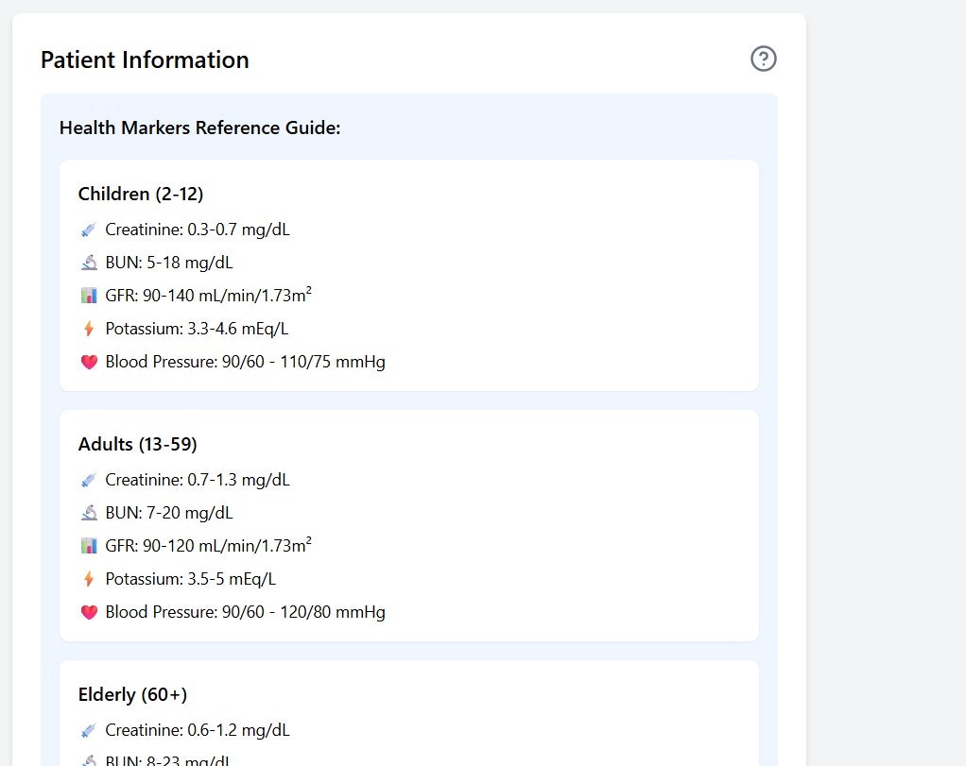Screen dimensions: 966x766
Task: Select the Children (2-12) heading
Action: pyautogui.click(x=141, y=194)
